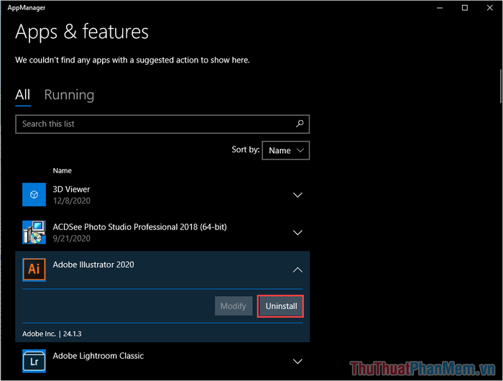Open the Sort by Name dropdown
The height and width of the screenshot is (381, 503).
[286, 150]
